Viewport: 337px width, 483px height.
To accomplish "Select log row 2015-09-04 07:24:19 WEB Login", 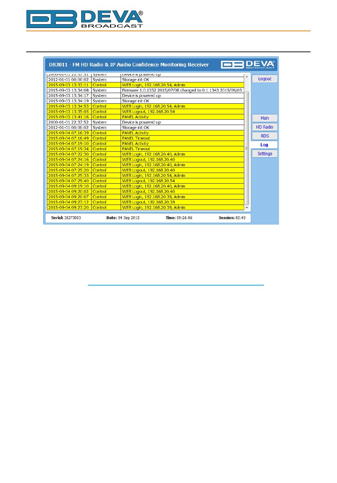I will (145, 165).
